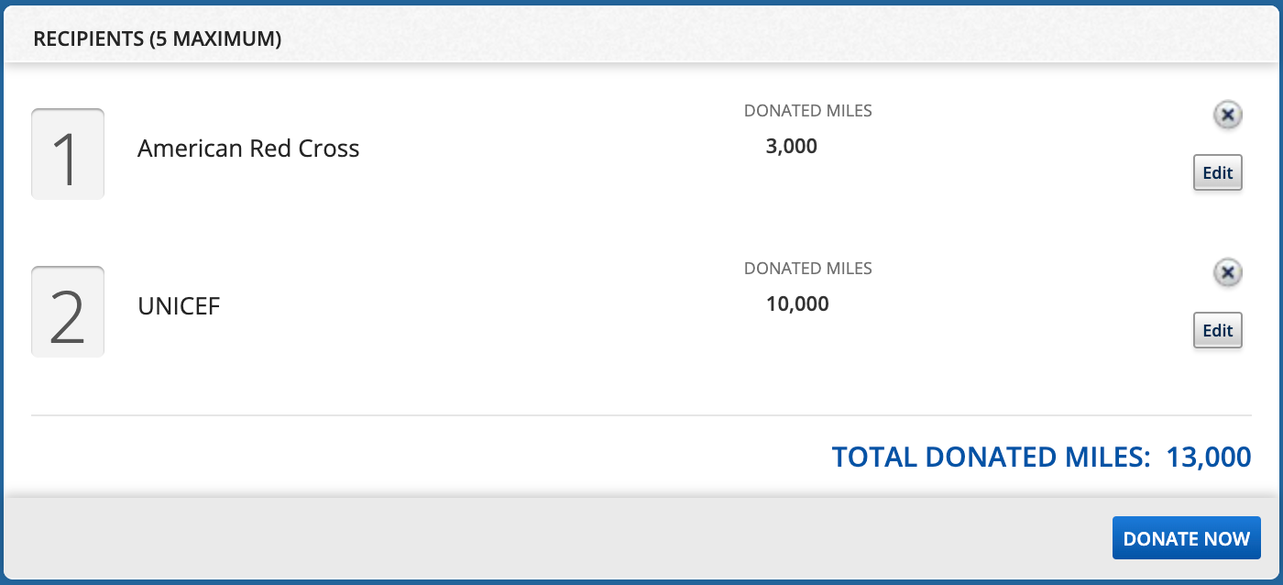Click the 10,000 donated miles value
The image size is (1283, 585).
(x=796, y=304)
